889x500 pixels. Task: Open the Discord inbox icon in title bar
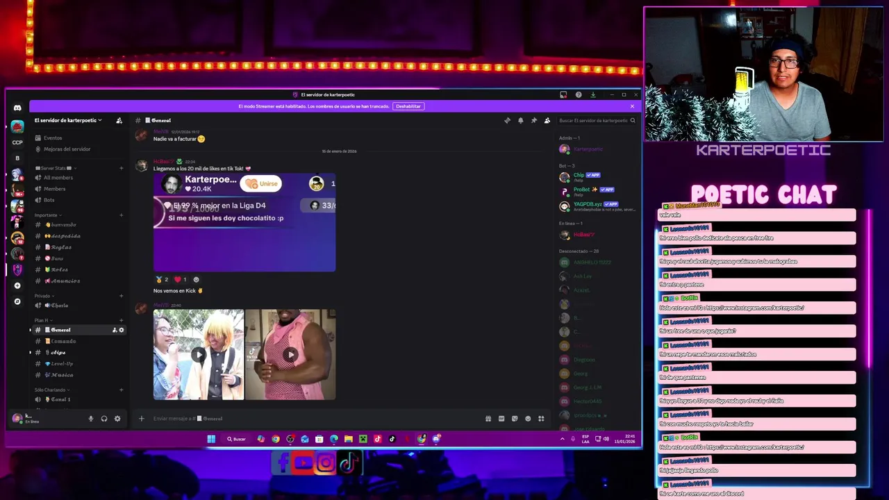(x=563, y=94)
